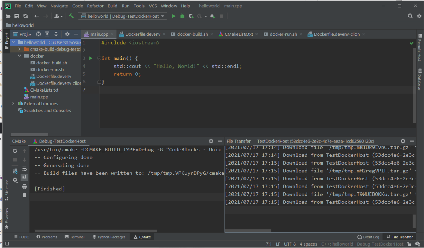Viewport: 424px width, 248px height.
Task: Click Expand All in Project panel
Action: click(x=47, y=34)
